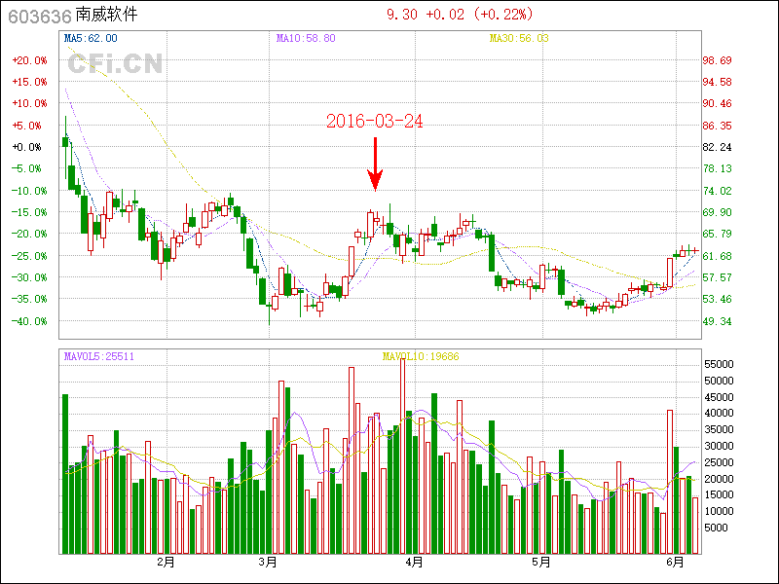Click the +20.0% percent axis label
Viewport: 779px width, 584px height.
pyautogui.click(x=27, y=60)
